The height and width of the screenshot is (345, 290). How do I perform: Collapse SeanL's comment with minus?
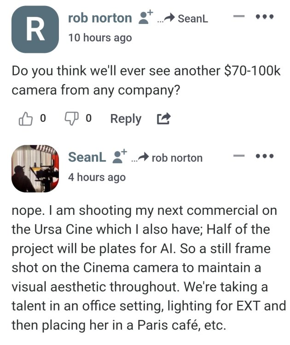pos(238,156)
